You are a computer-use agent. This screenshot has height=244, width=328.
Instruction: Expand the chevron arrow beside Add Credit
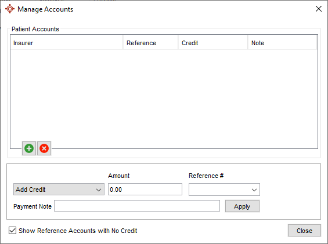[x=99, y=190]
